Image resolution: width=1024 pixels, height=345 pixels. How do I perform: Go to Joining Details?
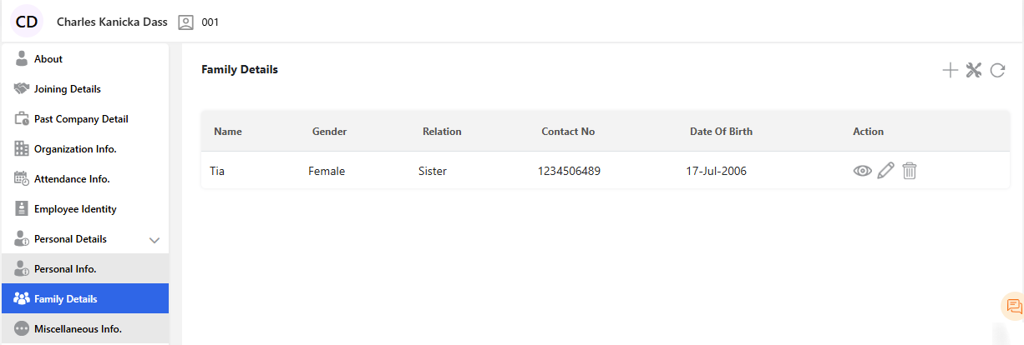(x=67, y=89)
